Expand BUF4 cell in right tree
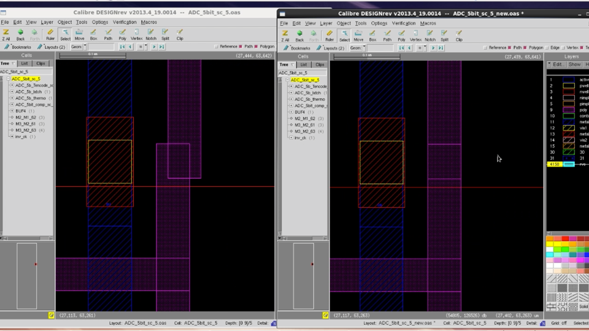The image size is (589, 331). point(291,112)
